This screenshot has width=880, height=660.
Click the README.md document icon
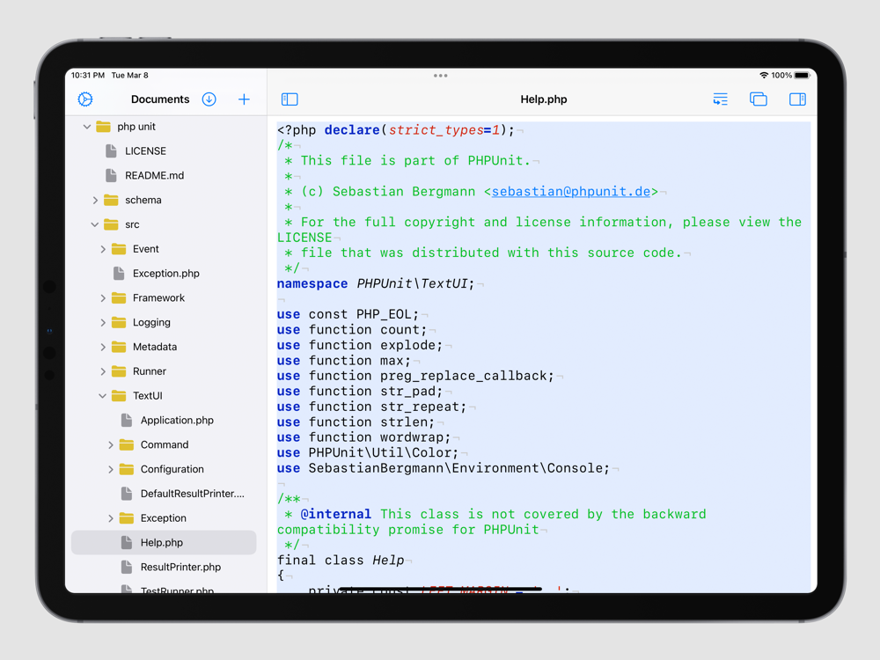[x=111, y=176]
